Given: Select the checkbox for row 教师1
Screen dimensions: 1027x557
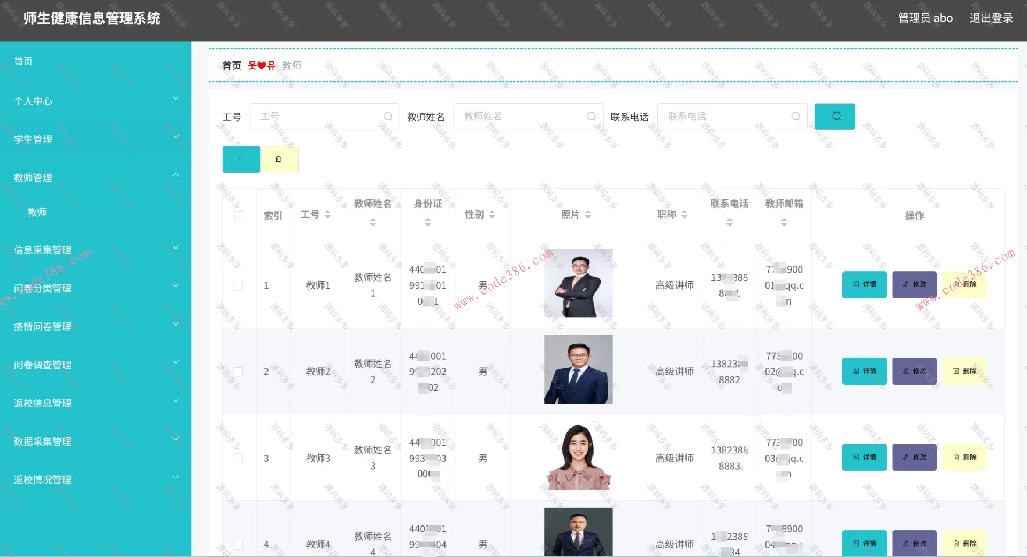Looking at the screenshot, I should pos(239,285).
